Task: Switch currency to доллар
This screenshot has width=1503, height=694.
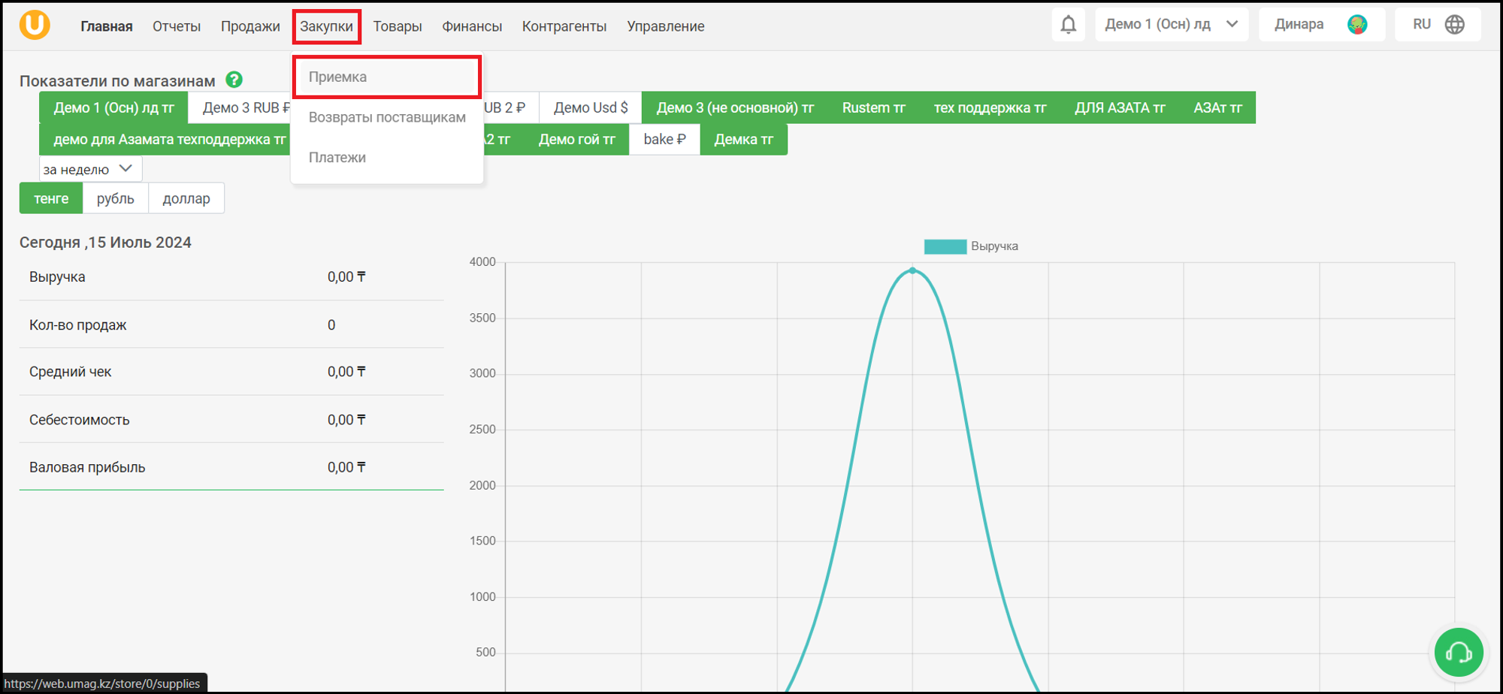Action: (186, 198)
